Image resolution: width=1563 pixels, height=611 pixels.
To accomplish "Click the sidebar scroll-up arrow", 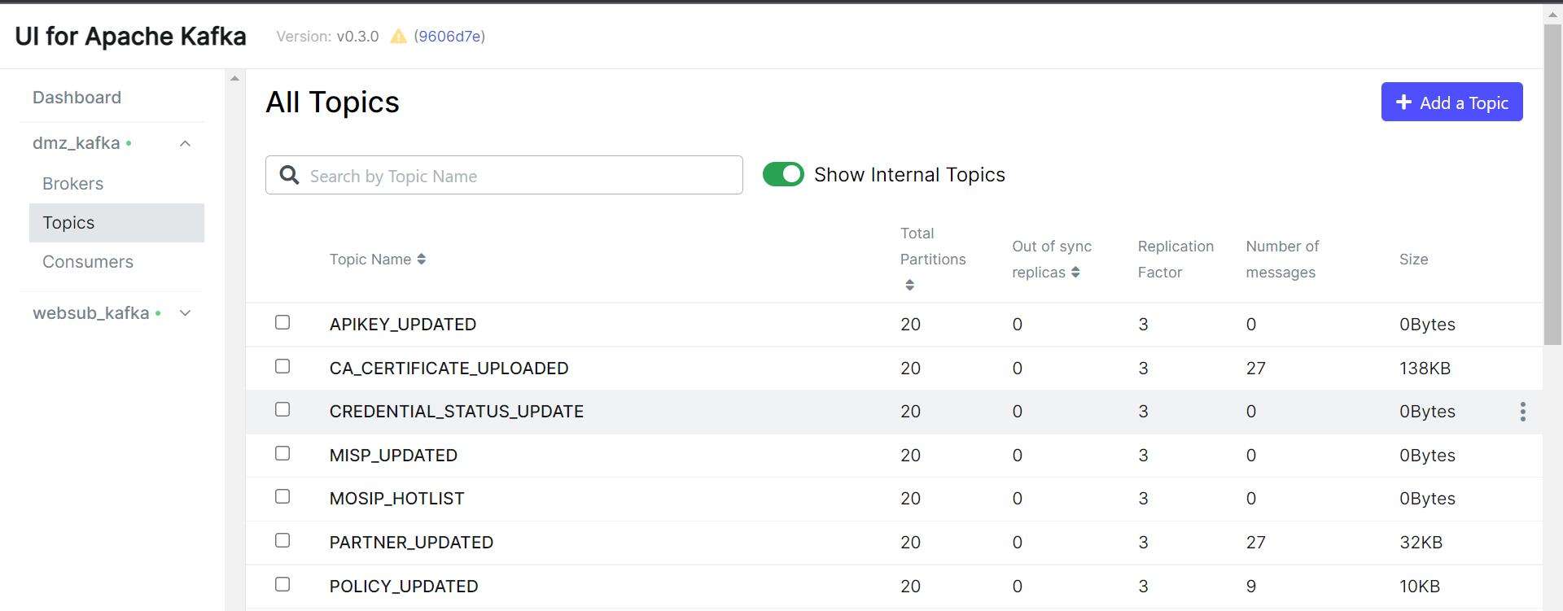I will (x=235, y=78).
